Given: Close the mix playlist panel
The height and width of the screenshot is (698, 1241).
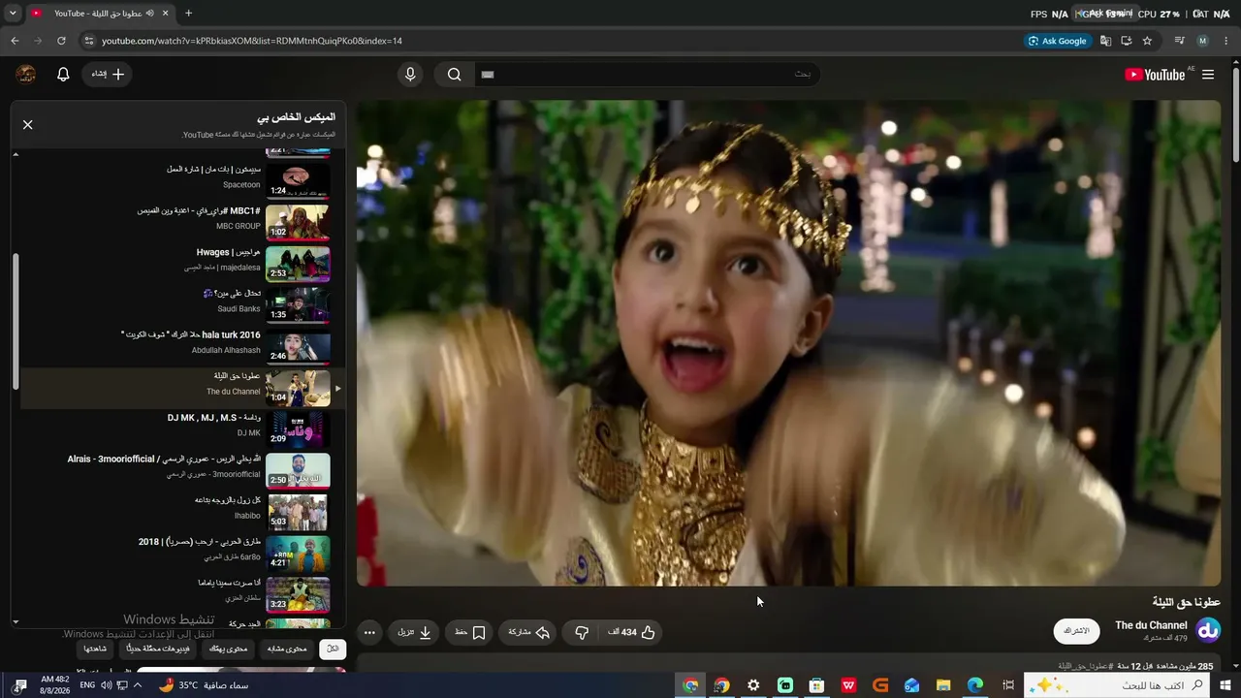Looking at the screenshot, I should (x=28, y=124).
